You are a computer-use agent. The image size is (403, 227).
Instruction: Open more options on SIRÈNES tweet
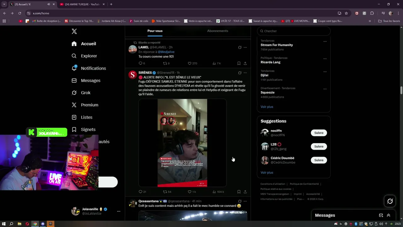coord(245,73)
